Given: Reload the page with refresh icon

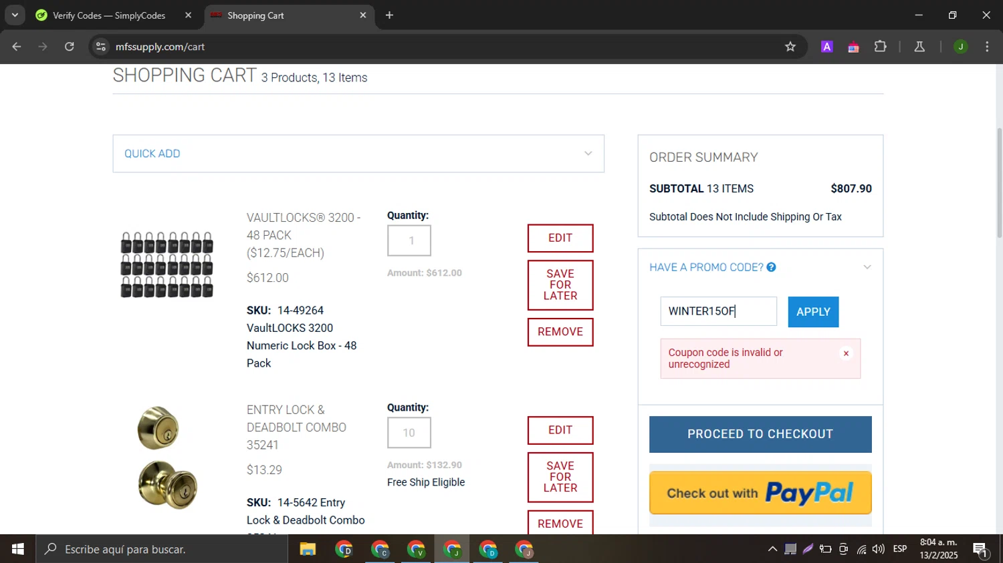Looking at the screenshot, I should (70, 47).
